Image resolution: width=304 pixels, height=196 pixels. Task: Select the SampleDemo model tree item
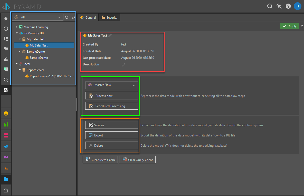click(x=39, y=58)
